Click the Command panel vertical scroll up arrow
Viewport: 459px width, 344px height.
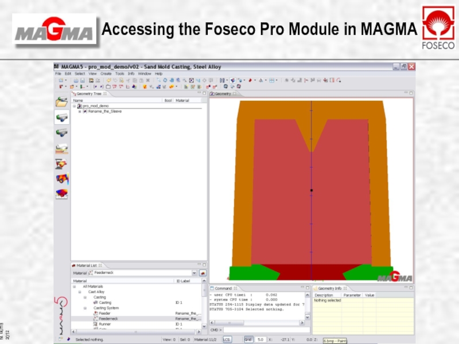pyautogui.click(x=308, y=295)
